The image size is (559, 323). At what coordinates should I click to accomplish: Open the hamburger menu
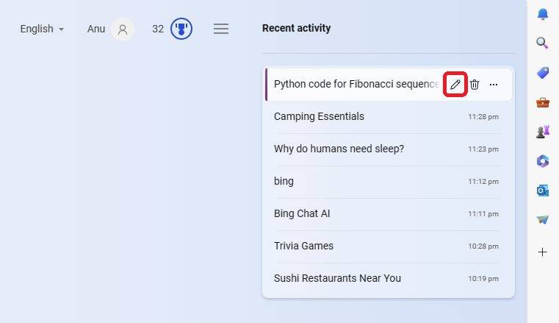tap(221, 29)
